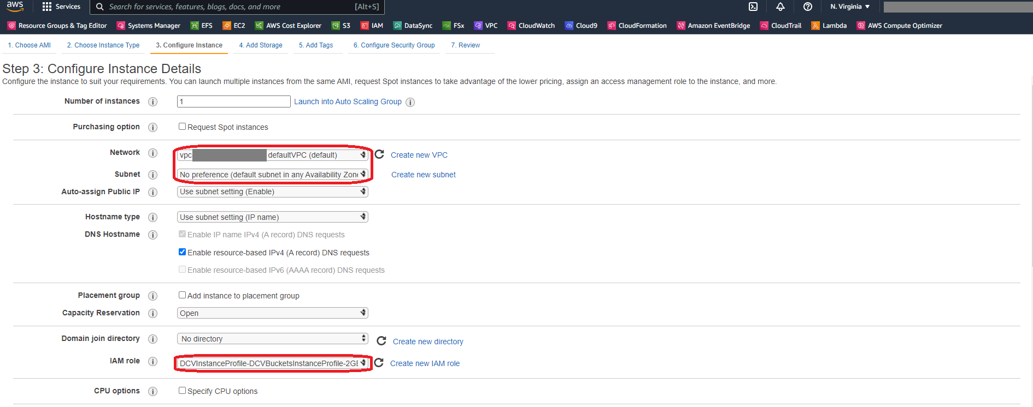This screenshot has height=407, width=1033.
Task: Open Lambda service shortcut
Action: click(829, 26)
